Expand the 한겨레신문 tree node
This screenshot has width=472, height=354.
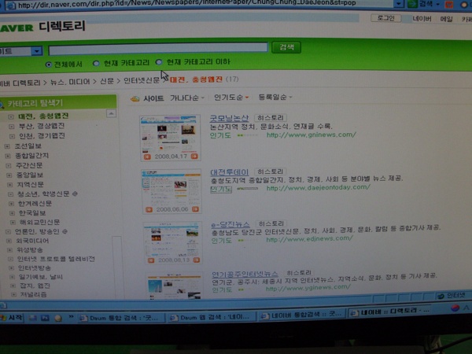point(12,204)
